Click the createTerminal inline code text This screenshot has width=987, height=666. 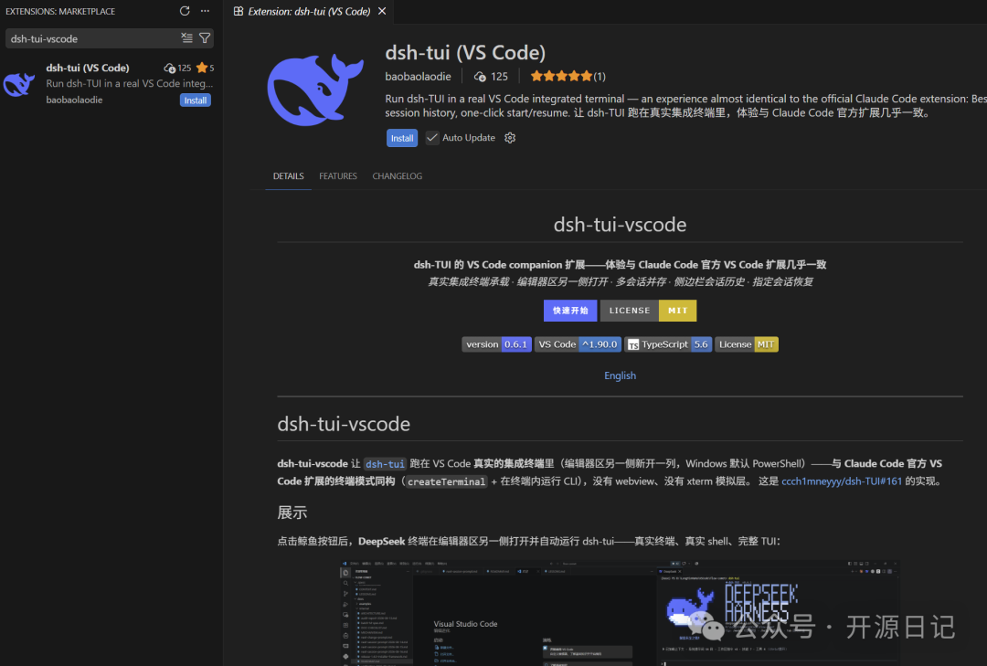[x=446, y=481]
